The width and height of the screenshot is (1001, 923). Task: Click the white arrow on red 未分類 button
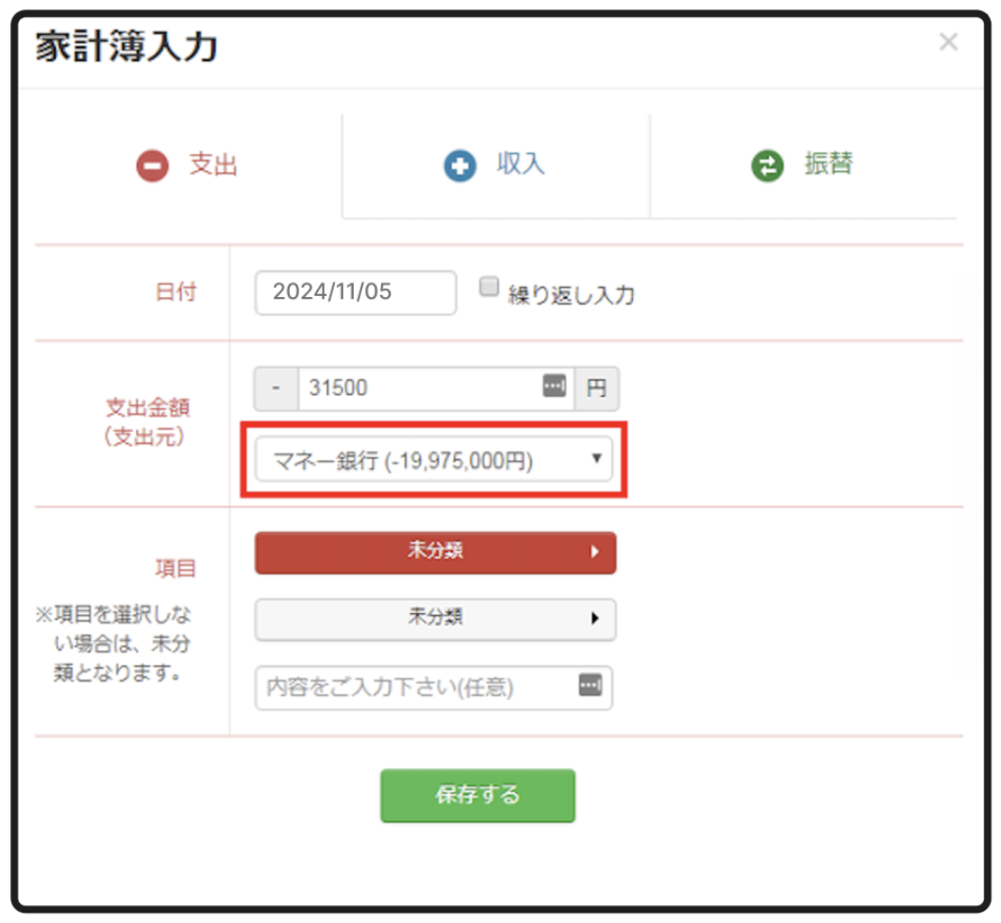(x=595, y=553)
